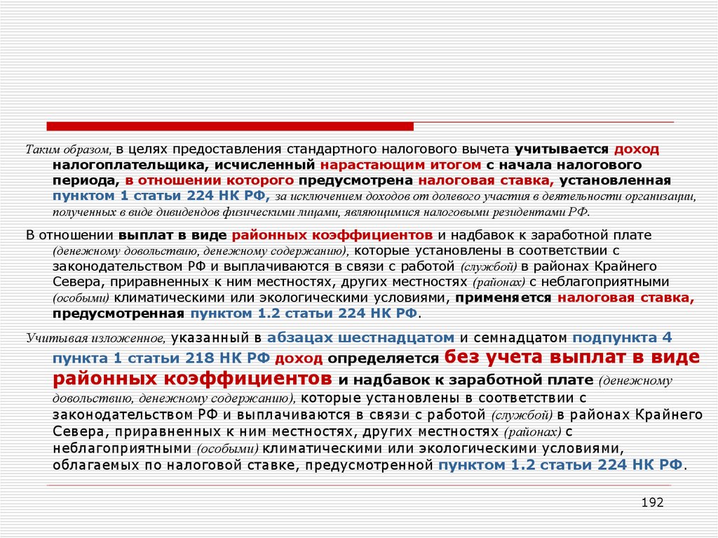This screenshot has width=718, height=538.
Task: Select blue text "пунктом 1 статьи 224 НК РФ,"
Action: click(x=161, y=196)
